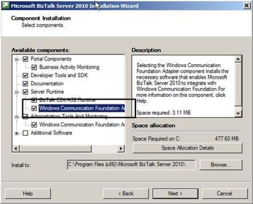
Task: Toggle the Documentation checkbox
Action: point(26,84)
